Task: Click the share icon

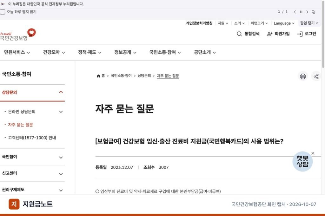Action: click(x=316, y=76)
